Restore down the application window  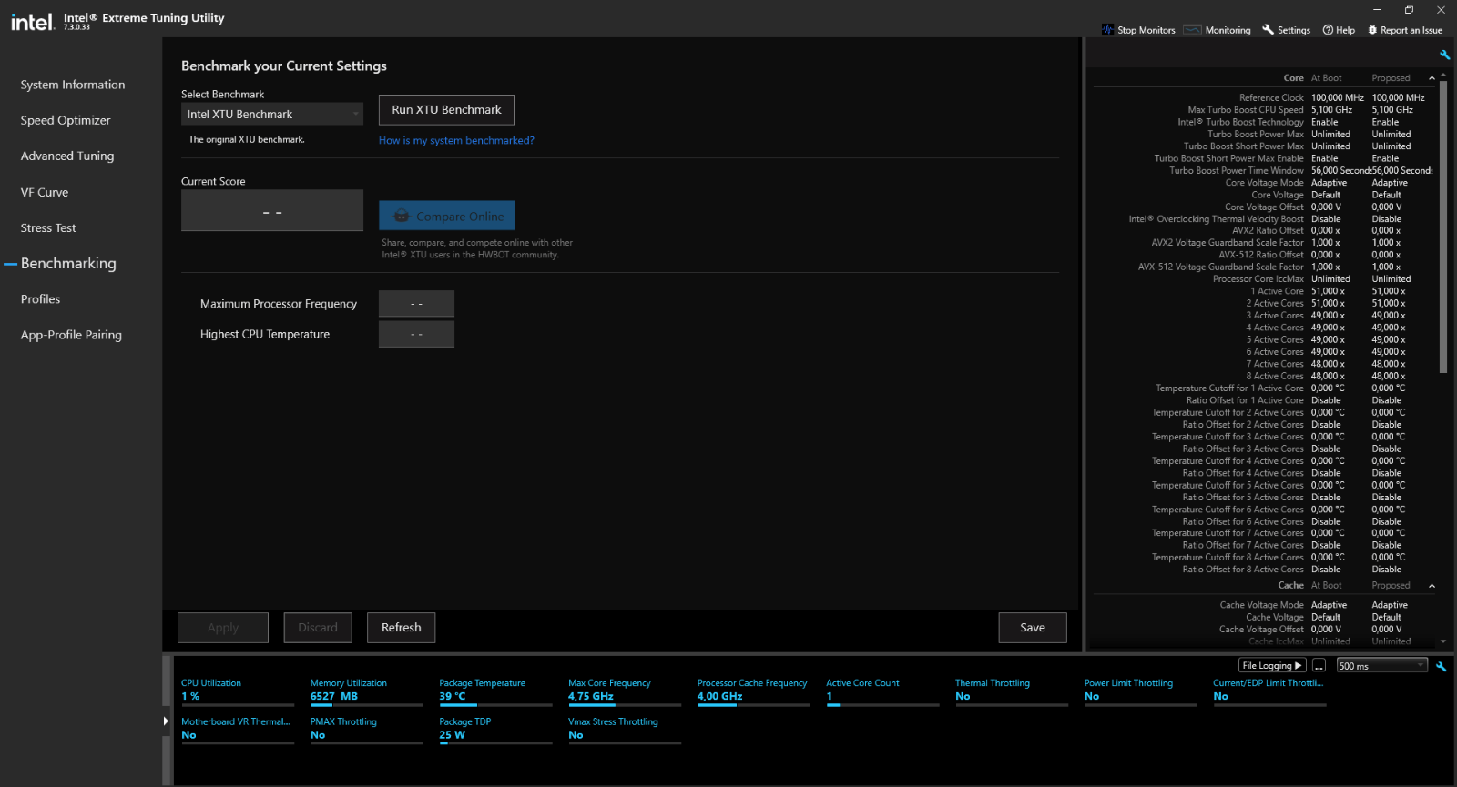1409,10
